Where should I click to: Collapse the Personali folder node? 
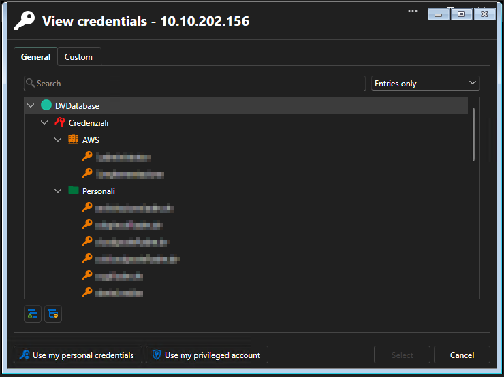[x=58, y=191]
